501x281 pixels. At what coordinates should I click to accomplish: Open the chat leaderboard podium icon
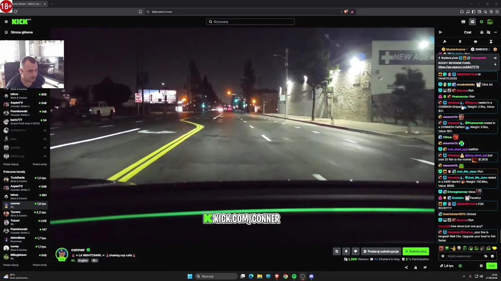coord(482,32)
